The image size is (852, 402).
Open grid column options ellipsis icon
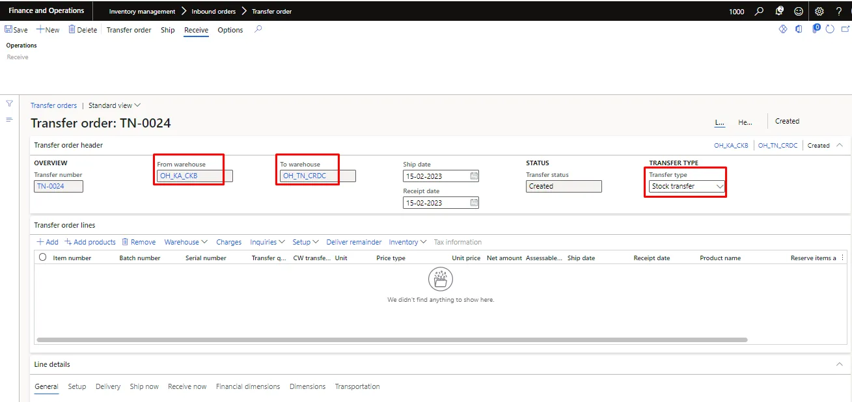click(x=843, y=258)
